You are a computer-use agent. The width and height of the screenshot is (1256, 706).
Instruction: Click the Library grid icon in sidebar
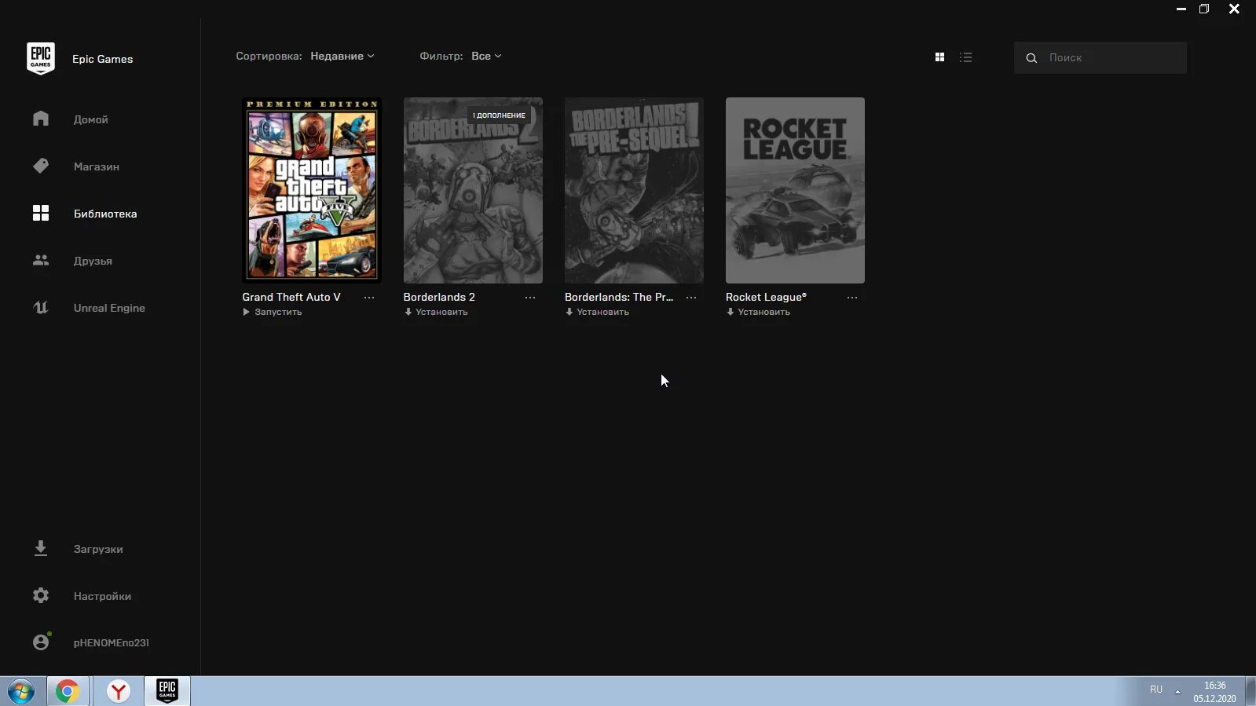pos(41,213)
